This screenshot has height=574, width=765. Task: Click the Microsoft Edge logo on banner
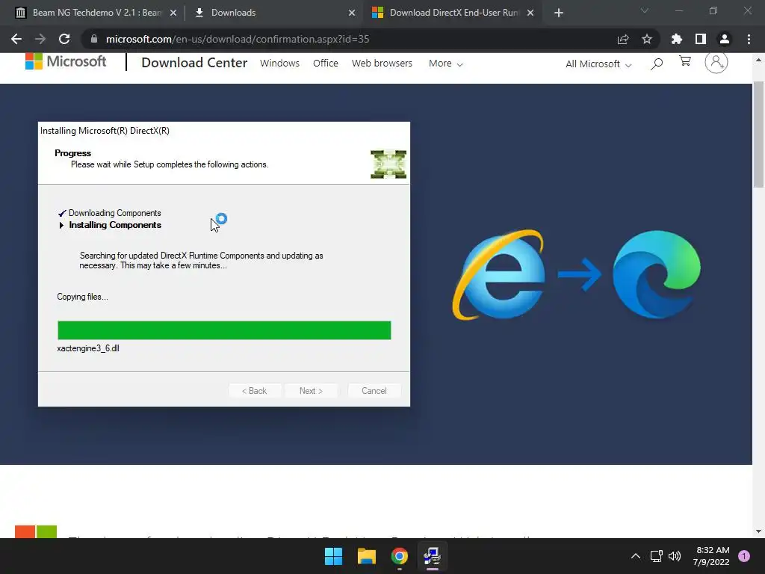(656, 274)
